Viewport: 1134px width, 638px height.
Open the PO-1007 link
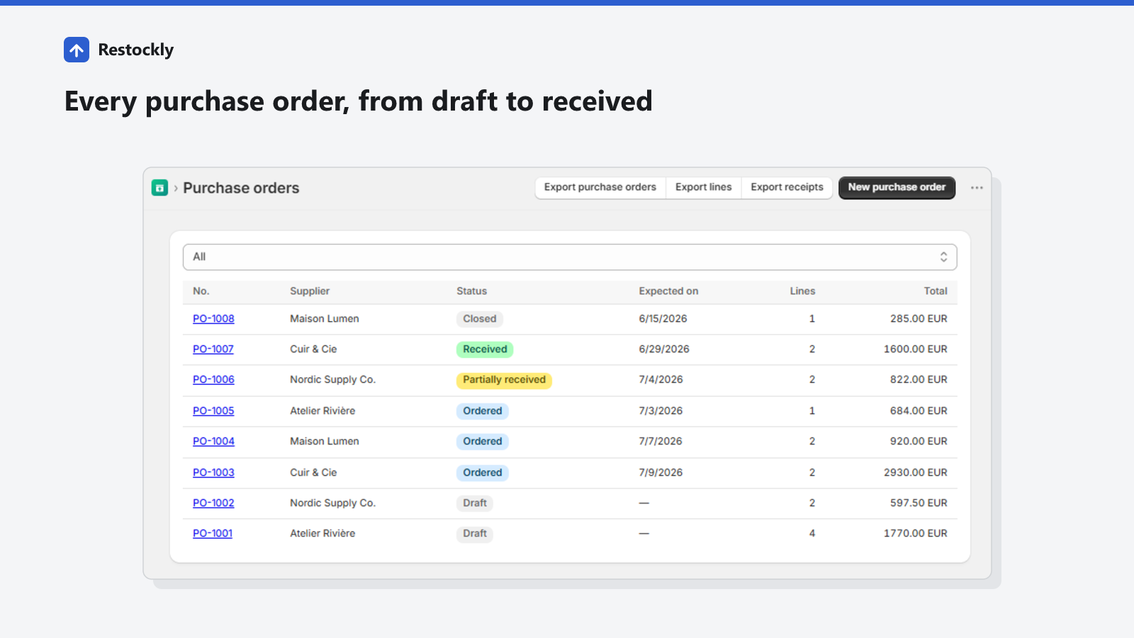click(213, 349)
